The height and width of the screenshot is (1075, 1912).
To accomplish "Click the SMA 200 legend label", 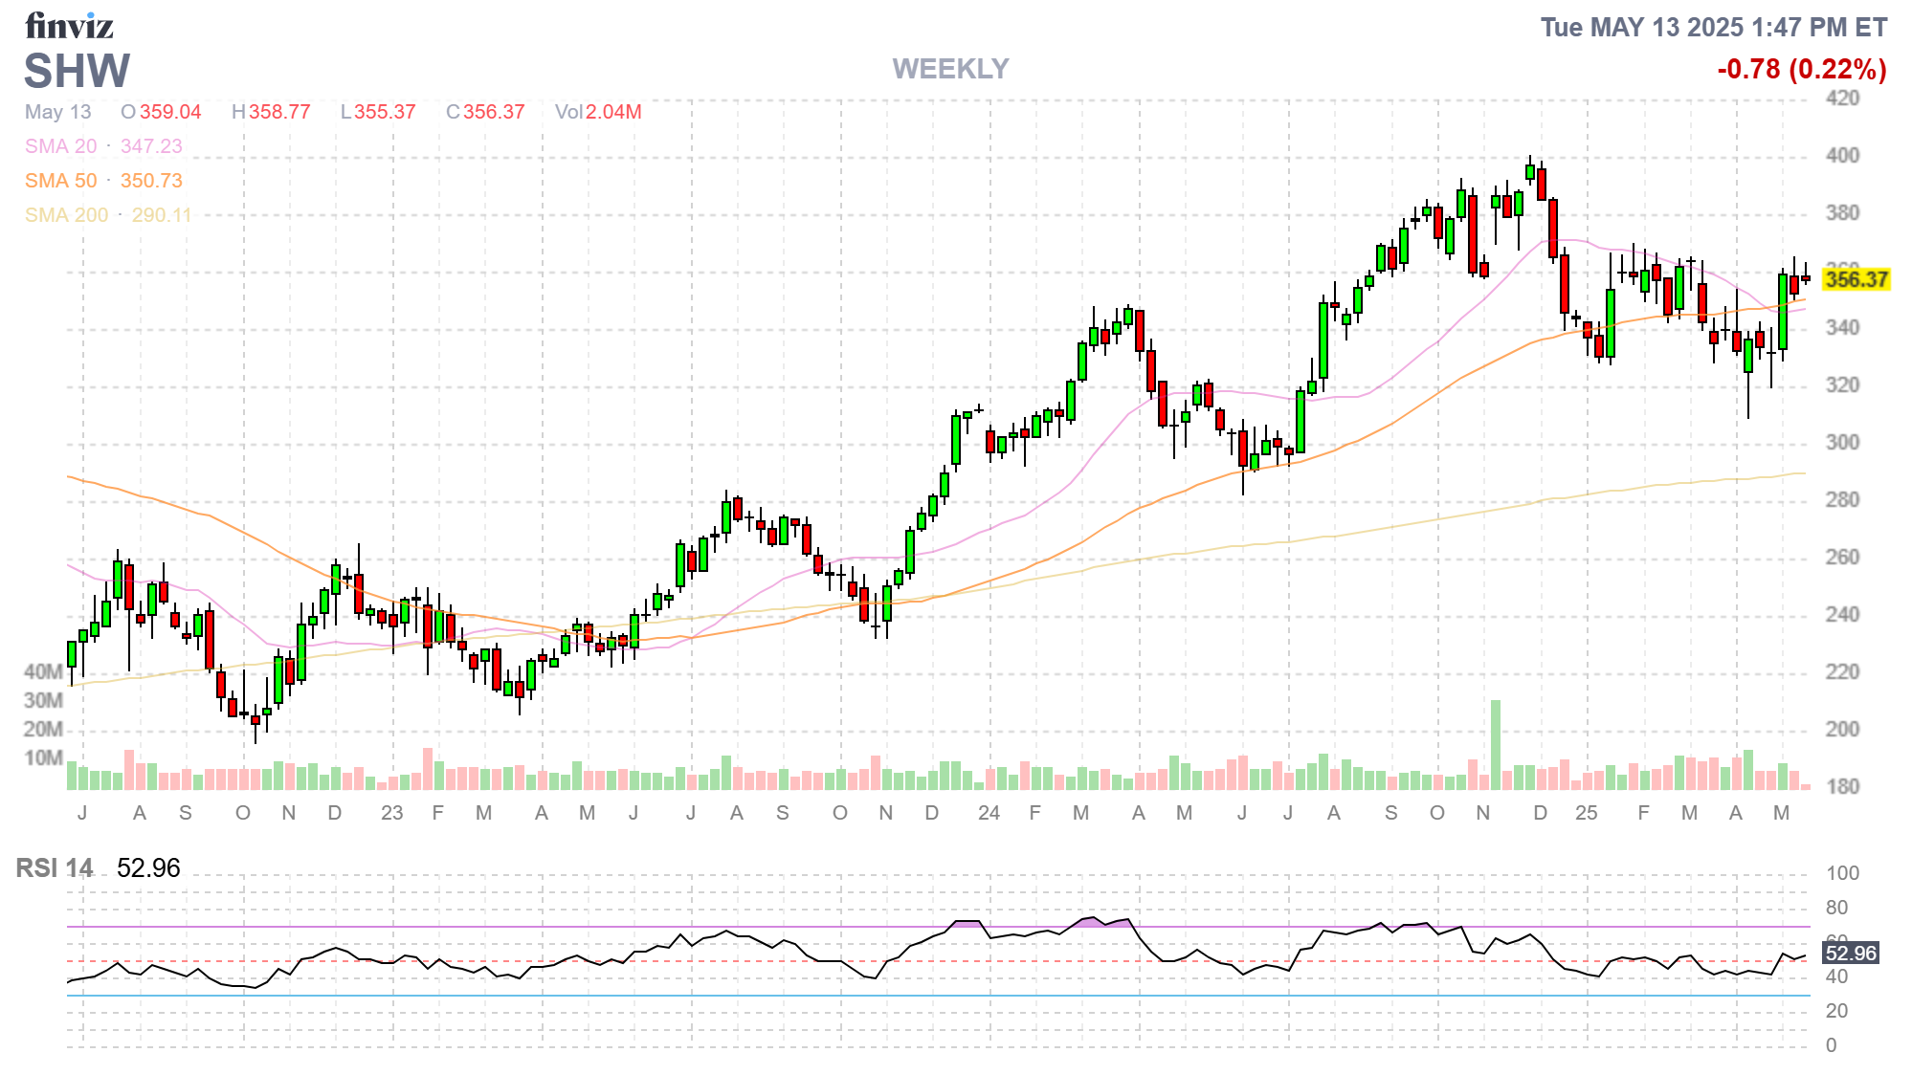I will pyautogui.click(x=66, y=215).
